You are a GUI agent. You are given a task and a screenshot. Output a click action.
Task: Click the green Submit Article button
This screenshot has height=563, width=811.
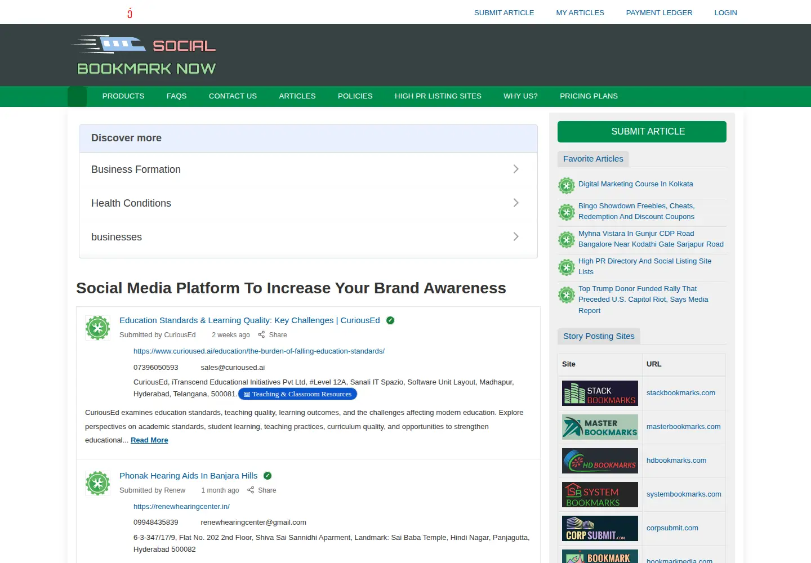pyautogui.click(x=642, y=132)
